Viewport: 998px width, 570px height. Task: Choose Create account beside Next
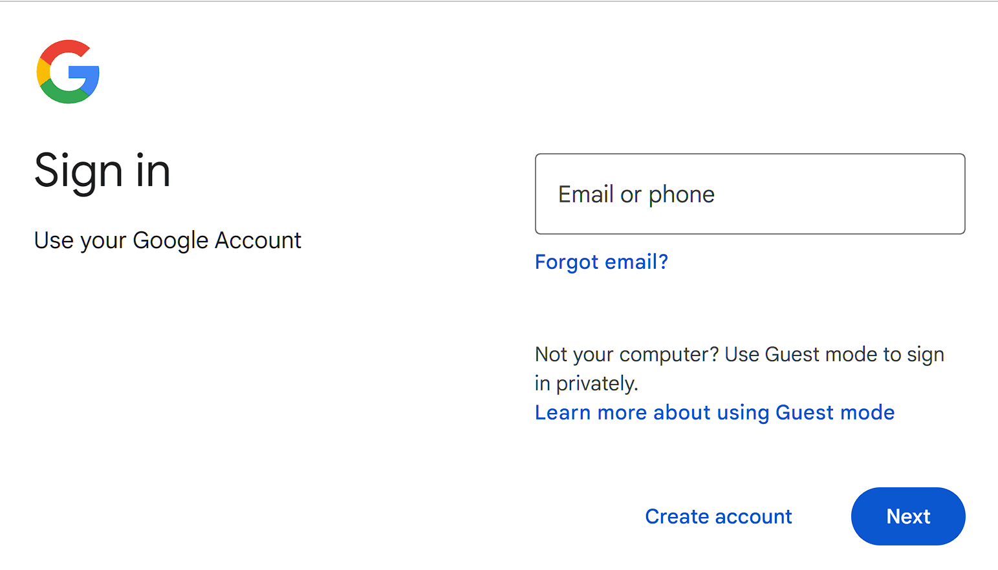[x=718, y=516]
